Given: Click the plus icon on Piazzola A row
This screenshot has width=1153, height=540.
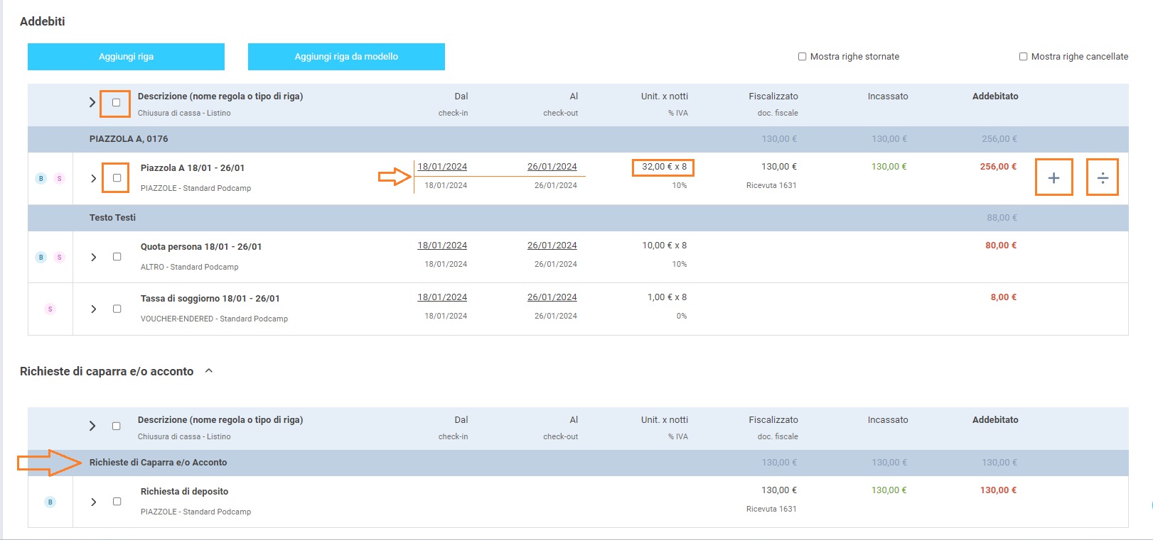Looking at the screenshot, I should (x=1053, y=178).
